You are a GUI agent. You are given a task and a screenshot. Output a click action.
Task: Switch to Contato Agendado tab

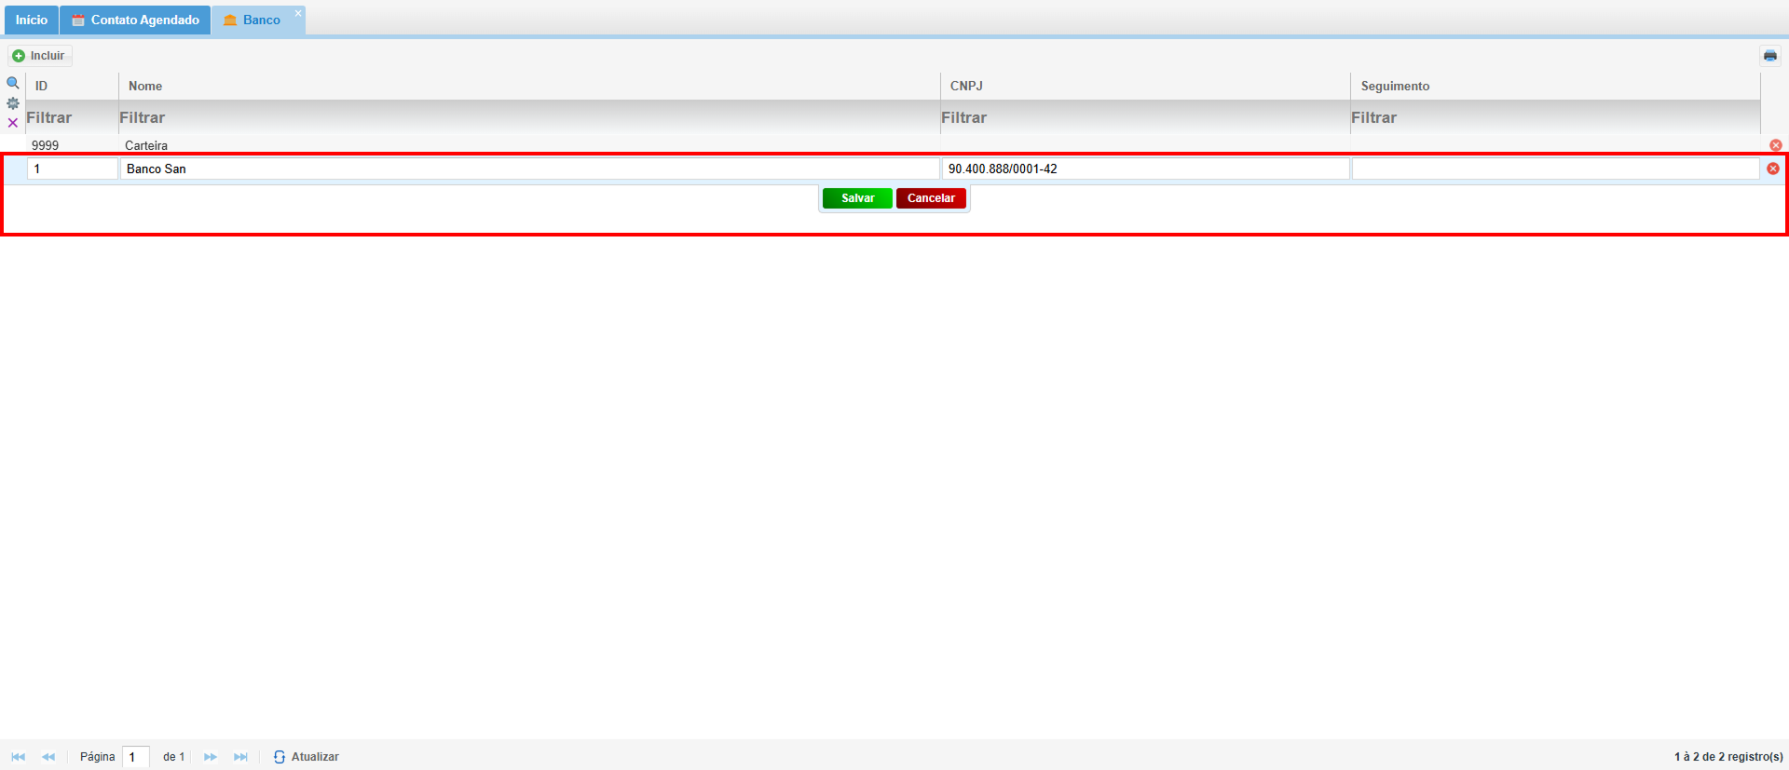[135, 20]
